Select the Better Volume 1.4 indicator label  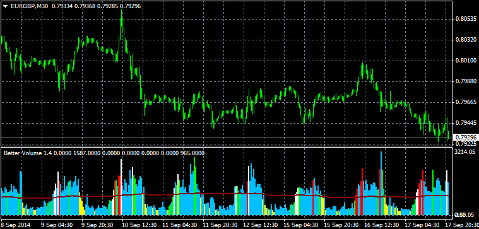[28, 153]
